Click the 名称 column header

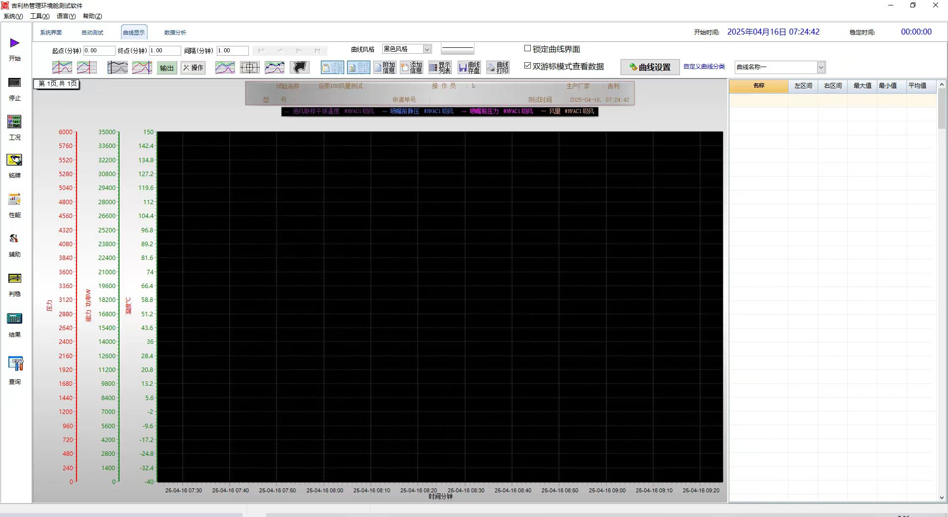click(x=759, y=85)
